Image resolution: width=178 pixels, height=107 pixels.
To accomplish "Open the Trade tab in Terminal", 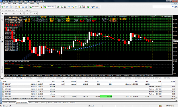I will tap(5, 103).
